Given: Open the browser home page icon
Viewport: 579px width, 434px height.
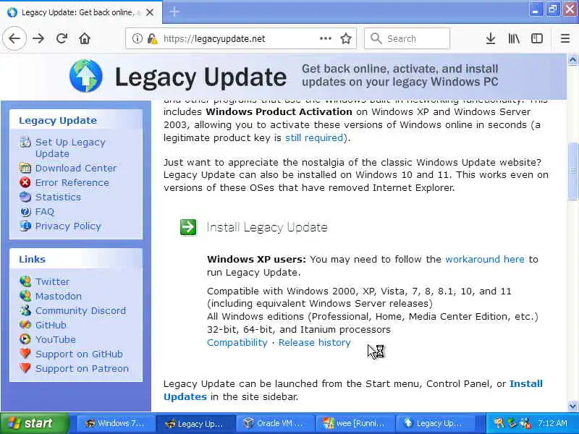Looking at the screenshot, I should pos(85,38).
